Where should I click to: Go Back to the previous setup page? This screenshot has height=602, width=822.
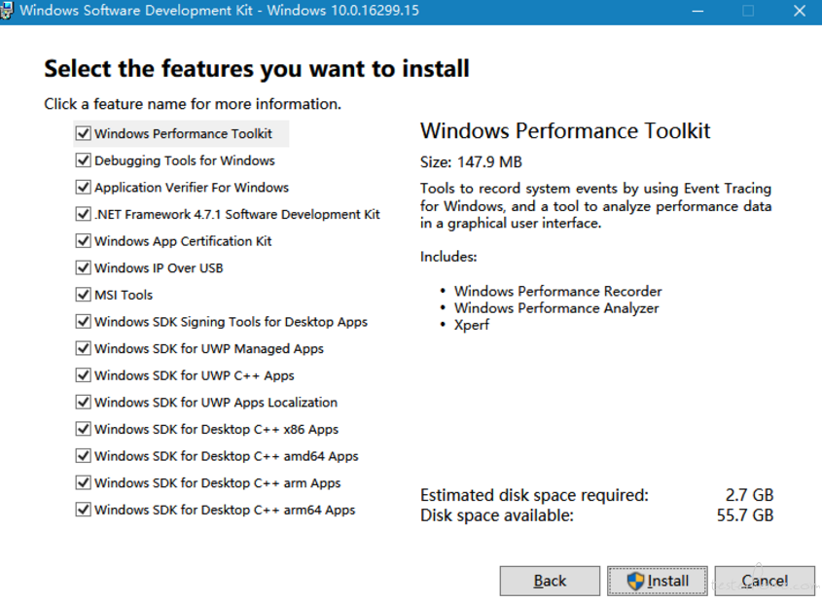(x=550, y=581)
